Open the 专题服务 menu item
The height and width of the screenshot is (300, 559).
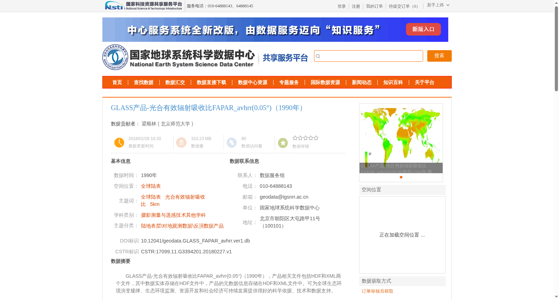tap(289, 83)
